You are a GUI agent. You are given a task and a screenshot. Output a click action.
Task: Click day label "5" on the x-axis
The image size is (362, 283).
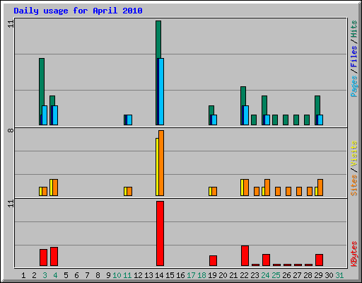pos(66,275)
